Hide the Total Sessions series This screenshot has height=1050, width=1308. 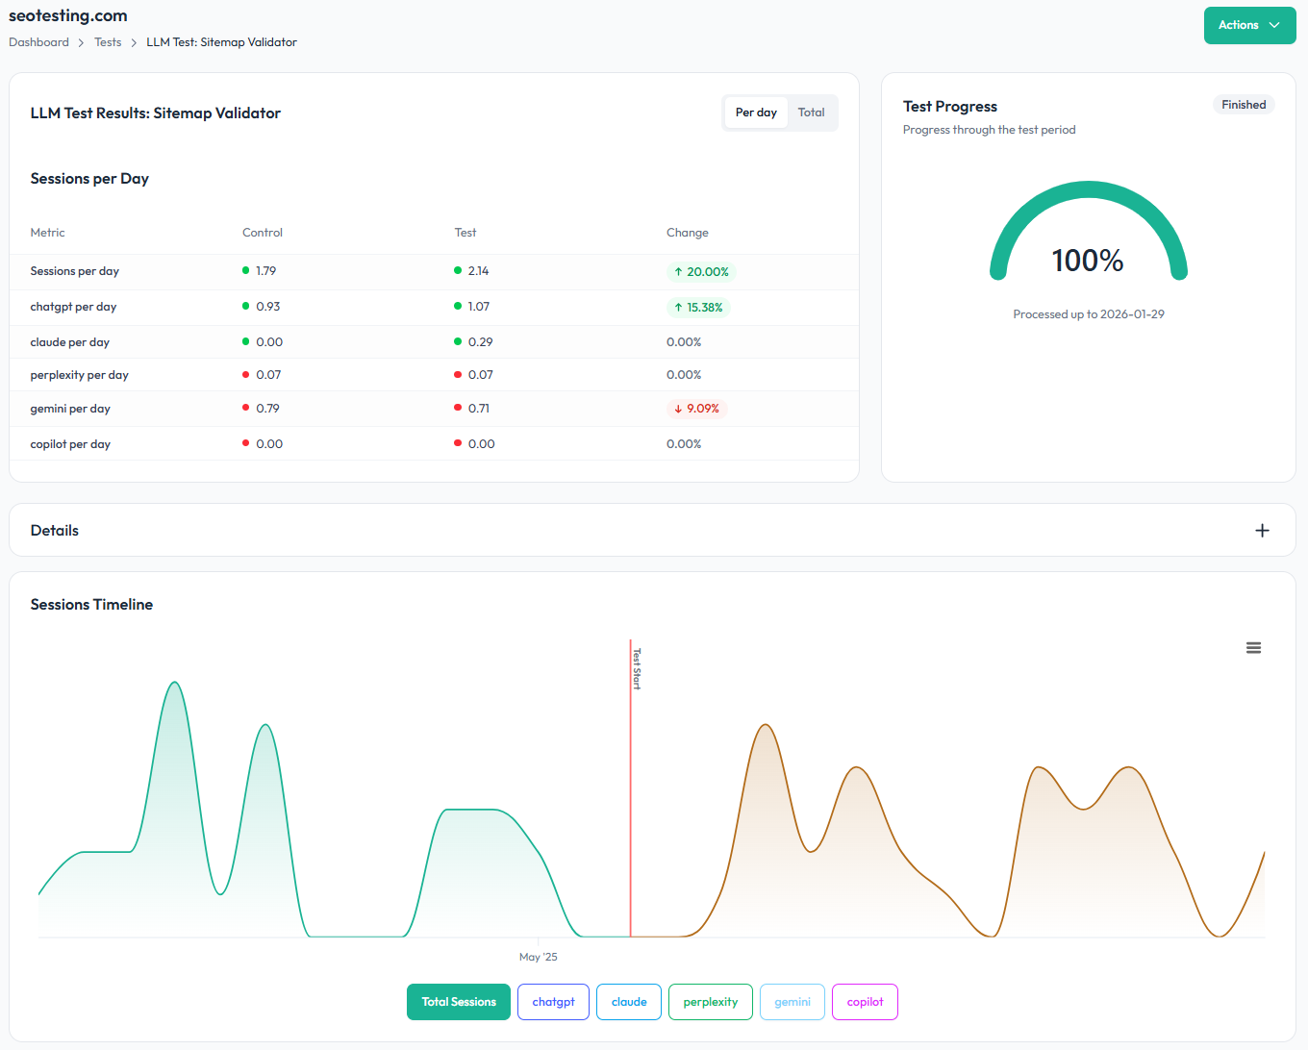tap(459, 1001)
